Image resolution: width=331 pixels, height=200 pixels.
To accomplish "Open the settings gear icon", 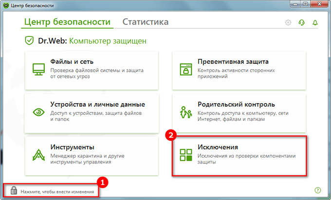I will point(288,22).
